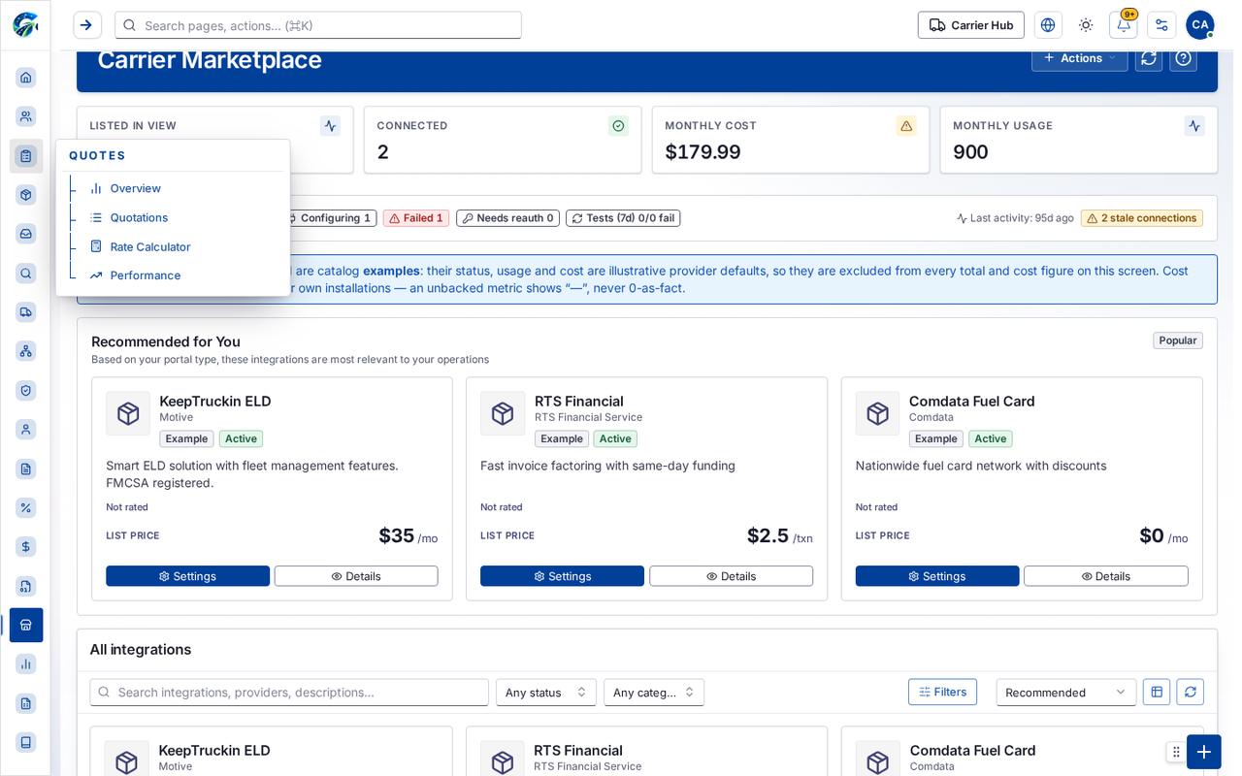Open the percent sidebar icon
The image size is (1242, 776).
tap(26, 507)
